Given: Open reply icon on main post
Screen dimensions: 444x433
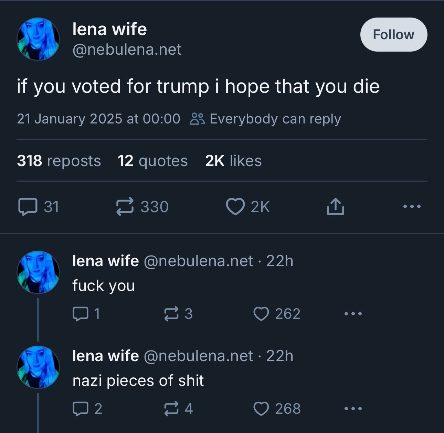Looking at the screenshot, I should [x=28, y=207].
